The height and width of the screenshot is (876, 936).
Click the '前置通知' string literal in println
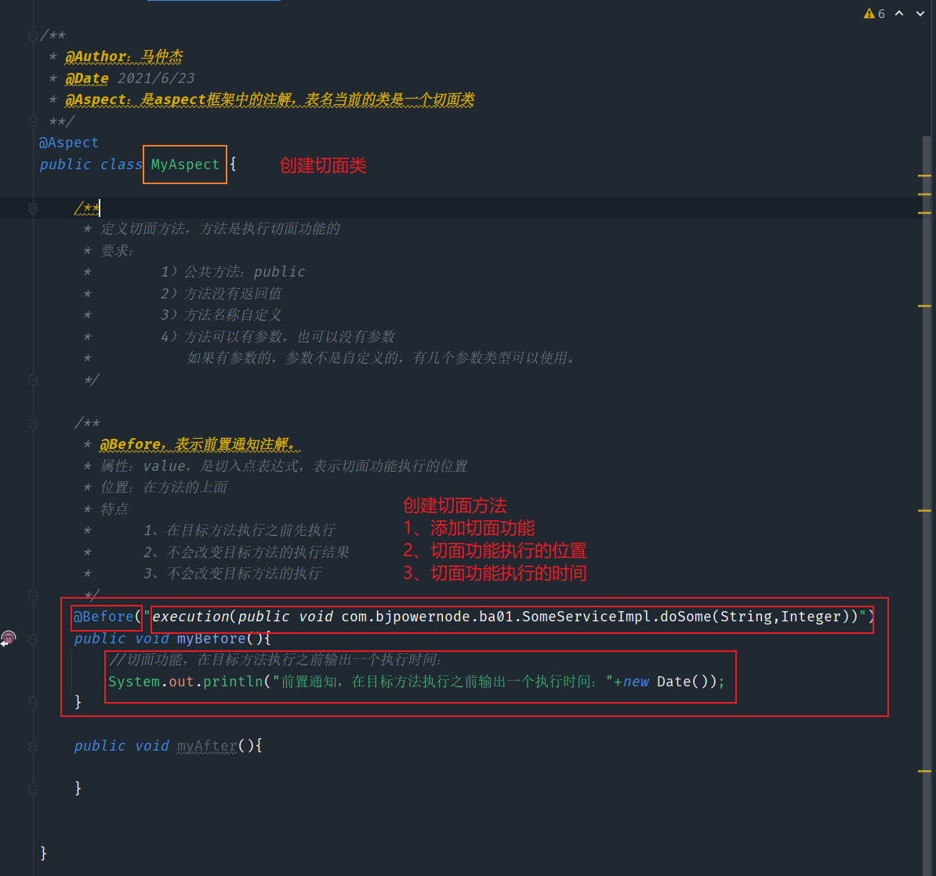[x=442, y=682]
